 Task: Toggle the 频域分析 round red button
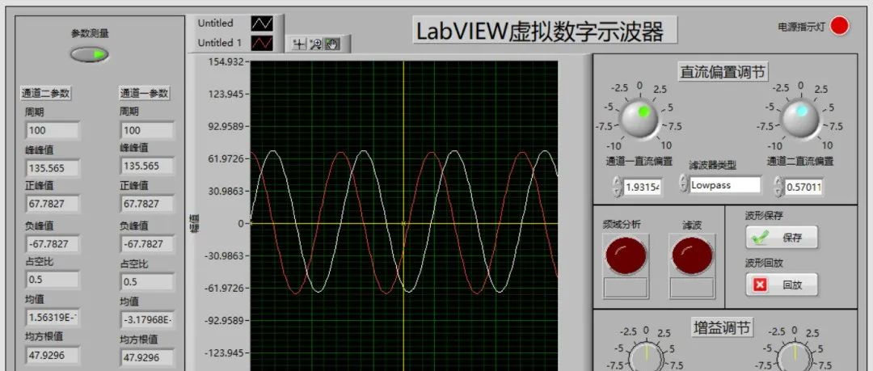[x=626, y=255]
